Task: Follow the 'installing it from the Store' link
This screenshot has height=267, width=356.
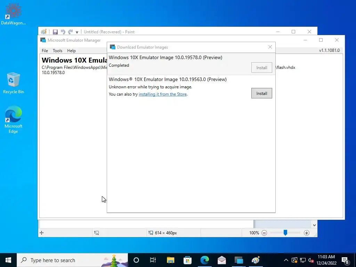Action: coord(163,94)
